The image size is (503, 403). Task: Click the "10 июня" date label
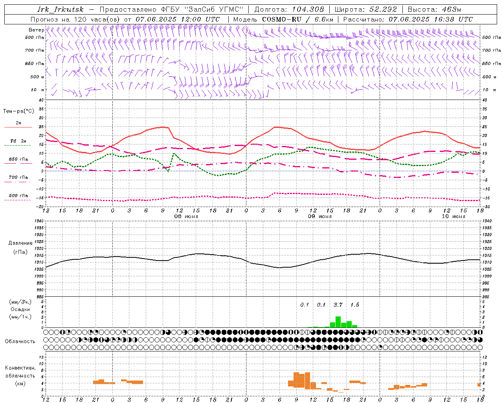click(x=453, y=216)
